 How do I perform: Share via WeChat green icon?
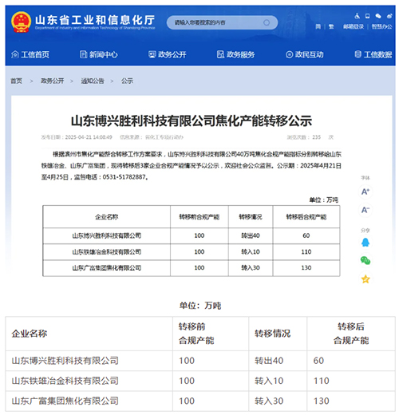click(x=365, y=260)
